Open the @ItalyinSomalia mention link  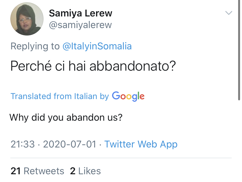(x=97, y=46)
